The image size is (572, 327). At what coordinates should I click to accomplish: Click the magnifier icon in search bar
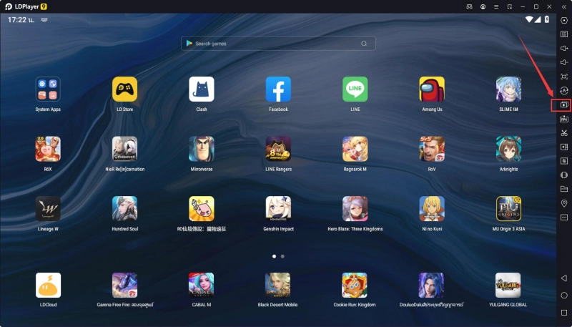(364, 44)
